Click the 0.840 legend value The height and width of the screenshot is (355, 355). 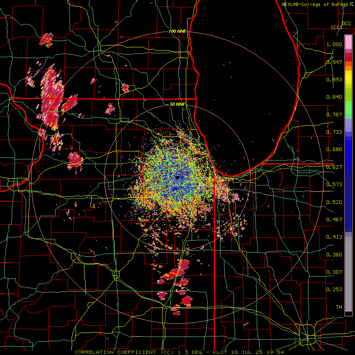coord(334,97)
